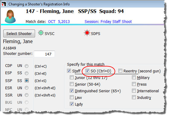Image resolution: width=170 pixels, height=117 pixels.
Task: Click into the Shooter number field
Action: (44, 54)
